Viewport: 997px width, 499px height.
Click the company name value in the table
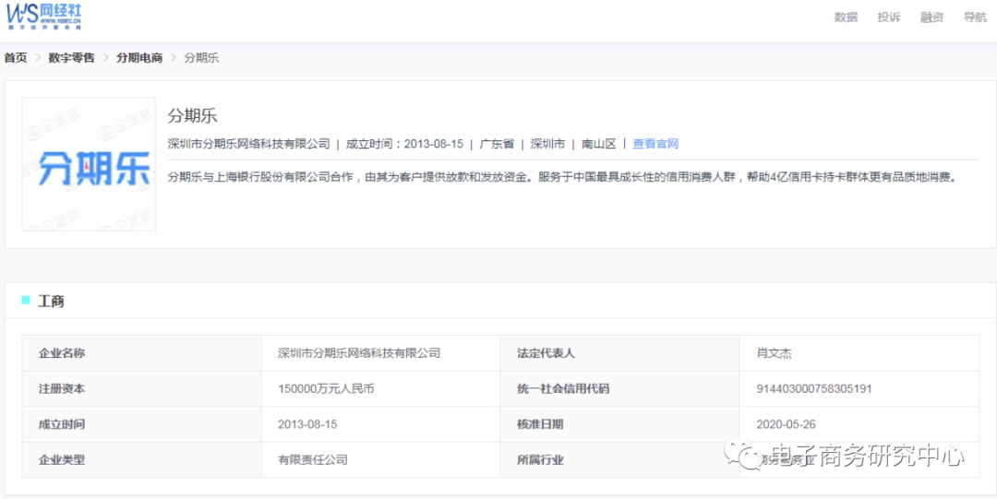pyautogui.click(x=359, y=353)
